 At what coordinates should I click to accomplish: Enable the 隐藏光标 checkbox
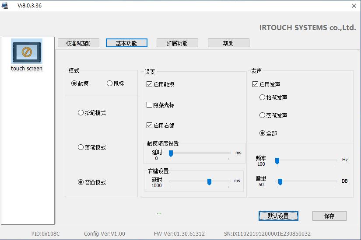click(150, 105)
